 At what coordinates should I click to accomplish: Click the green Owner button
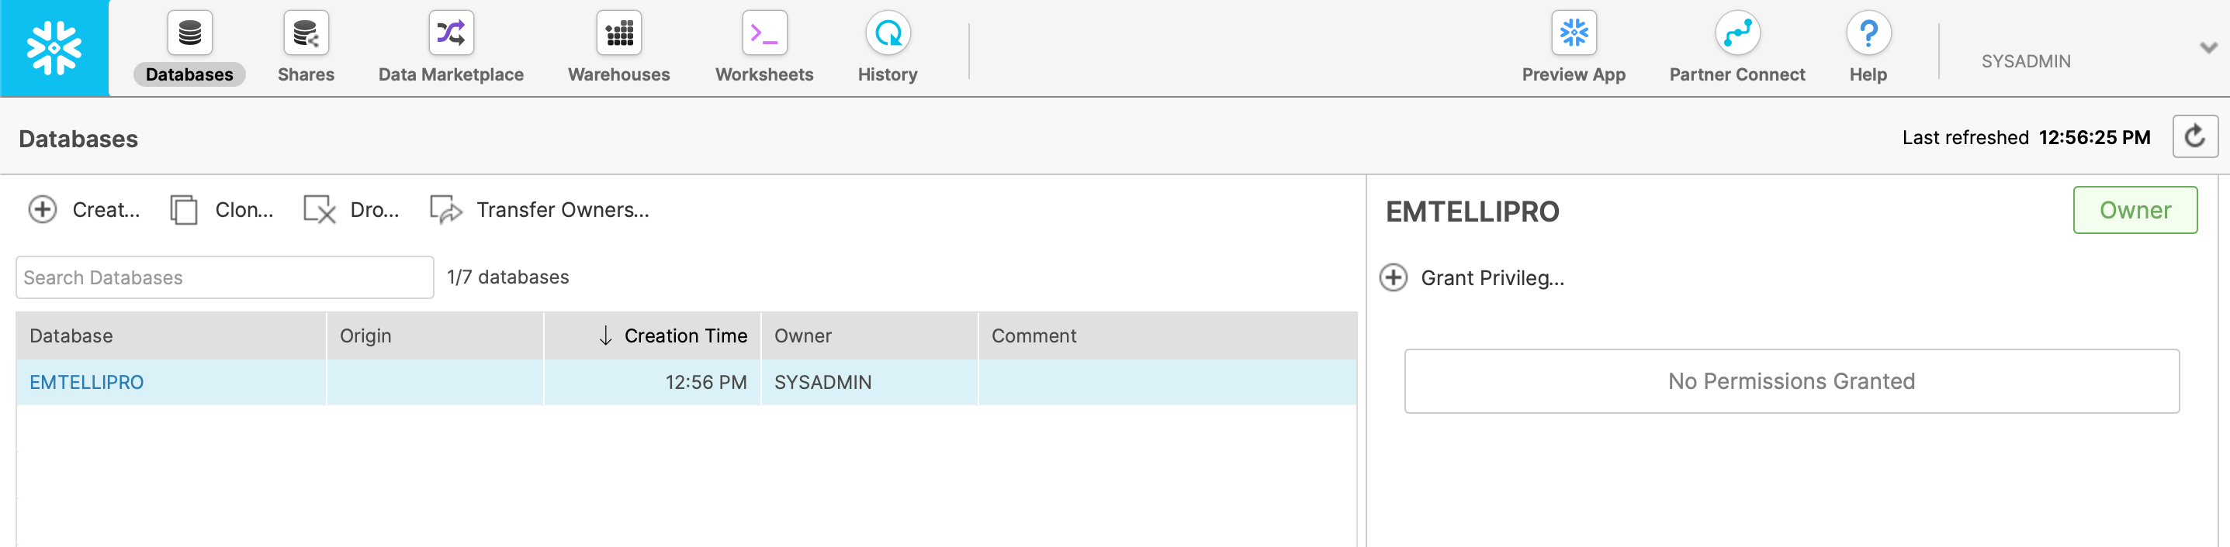click(x=2135, y=210)
